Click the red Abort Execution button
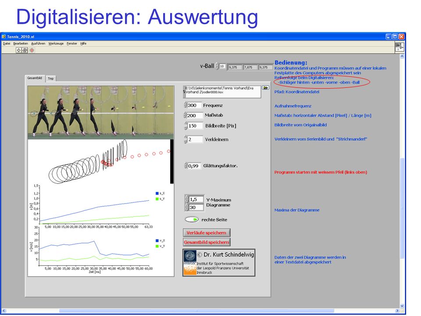 point(32,50)
